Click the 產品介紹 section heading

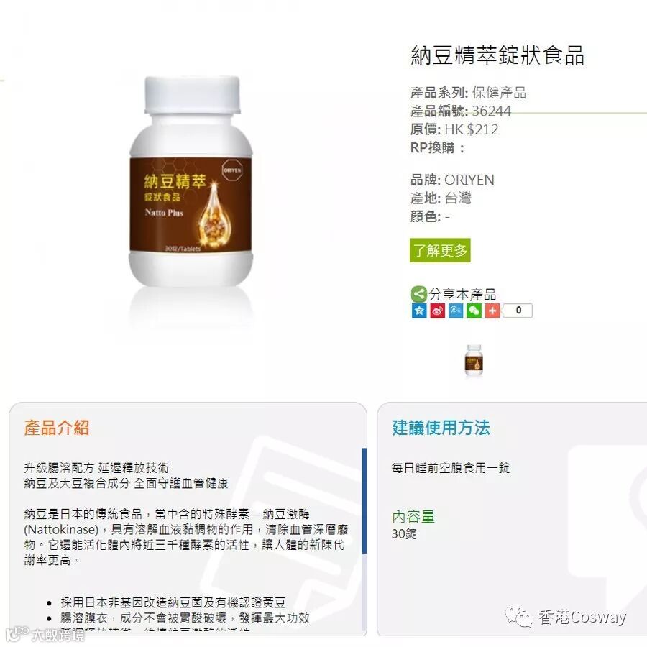tap(57, 428)
